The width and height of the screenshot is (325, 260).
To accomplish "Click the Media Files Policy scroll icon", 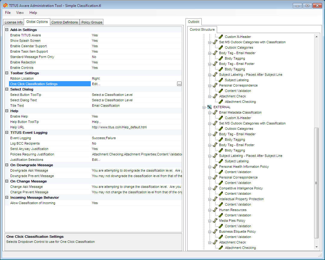I will (x=215, y=220).
